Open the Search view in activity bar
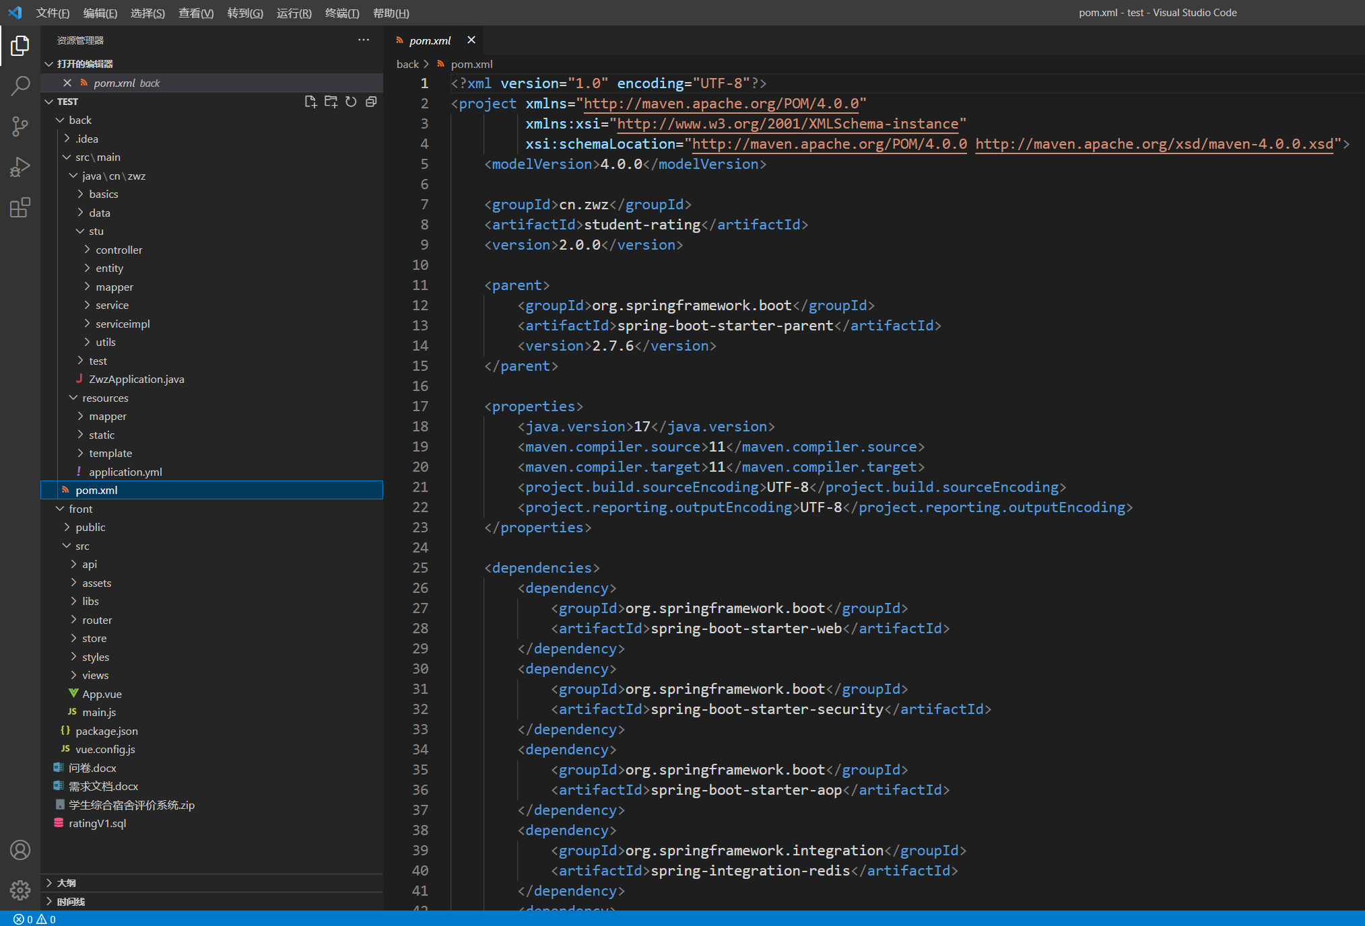The width and height of the screenshot is (1365, 926). (20, 85)
